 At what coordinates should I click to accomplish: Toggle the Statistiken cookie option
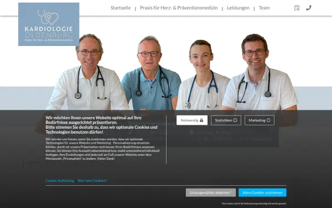pos(226,120)
